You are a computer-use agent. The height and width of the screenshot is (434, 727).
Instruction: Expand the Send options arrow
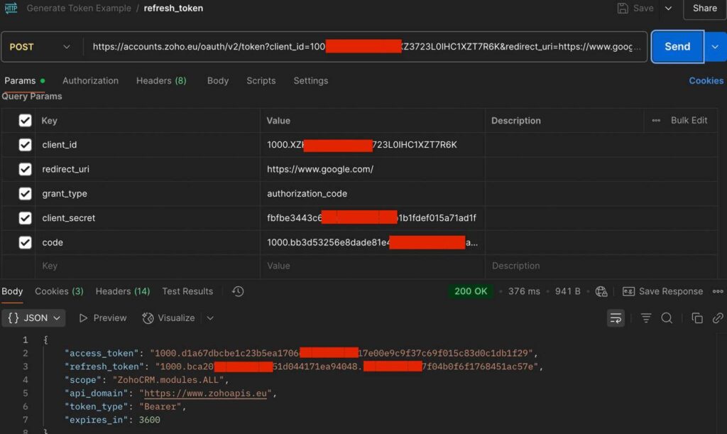tap(715, 46)
